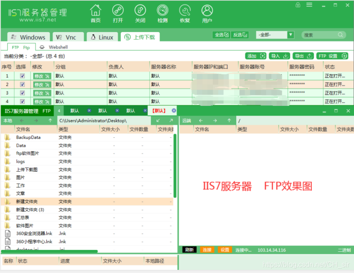
Task: Select the 新建文件夹 folder row
Action: [87, 201]
